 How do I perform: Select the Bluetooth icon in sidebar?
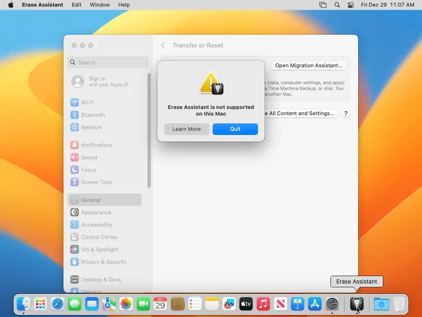coord(75,115)
